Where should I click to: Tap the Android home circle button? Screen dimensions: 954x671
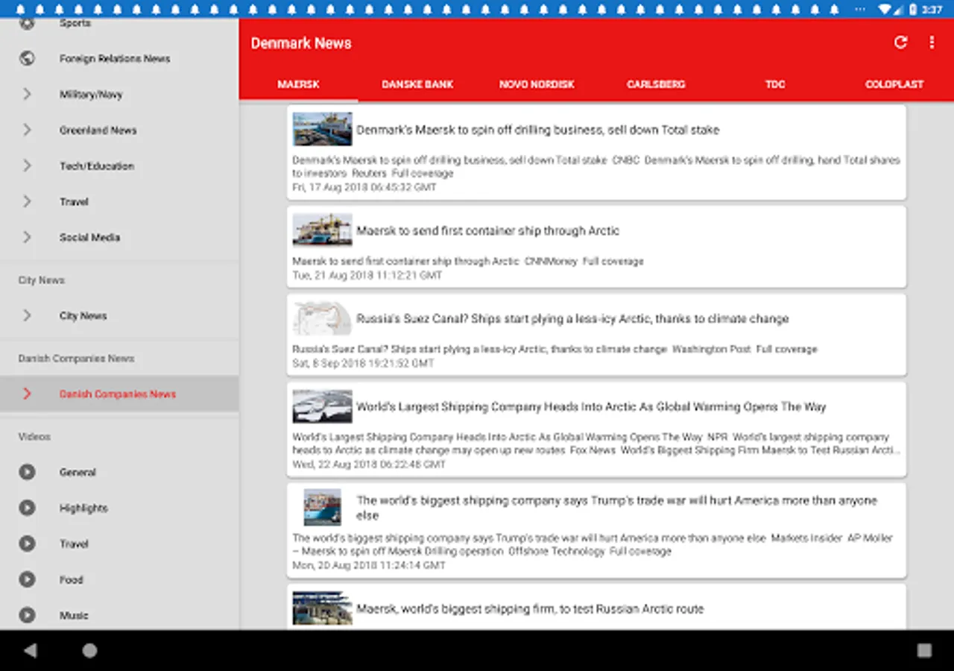(x=89, y=650)
